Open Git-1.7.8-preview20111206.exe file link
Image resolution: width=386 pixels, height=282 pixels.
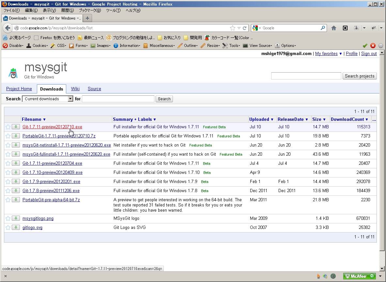[x=51, y=190]
